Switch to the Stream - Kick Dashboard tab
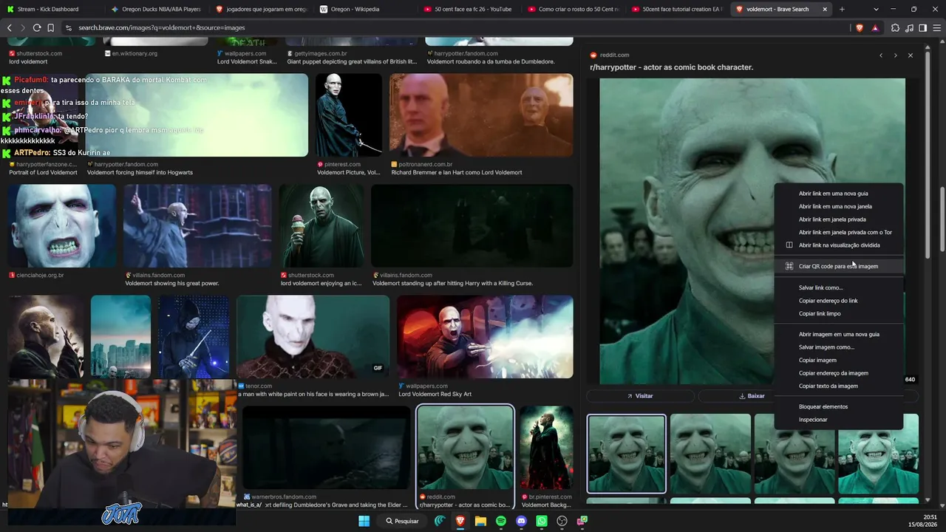Viewport: 946px width, 532px height. (52, 9)
